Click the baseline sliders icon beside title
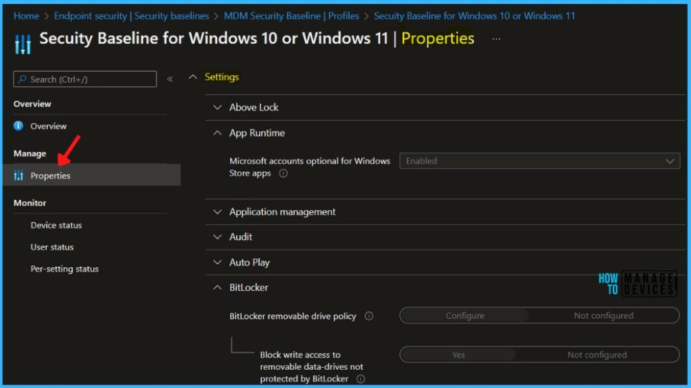Viewport: 691px width, 388px height. [x=23, y=44]
